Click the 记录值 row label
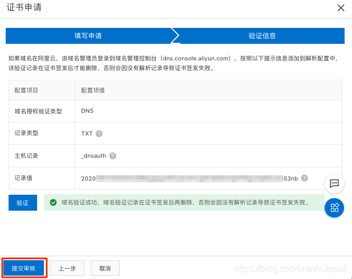352x279 pixels. pyautogui.click(x=23, y=178)
